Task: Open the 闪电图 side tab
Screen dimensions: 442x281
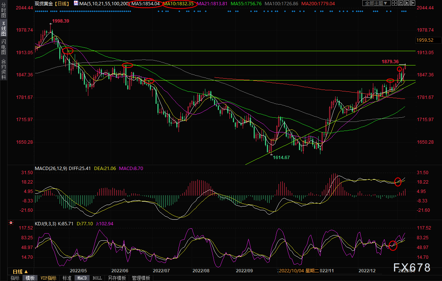Action: click(3, 47)
